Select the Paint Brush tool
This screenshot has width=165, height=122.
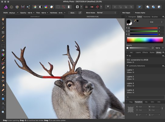point(3,59)
